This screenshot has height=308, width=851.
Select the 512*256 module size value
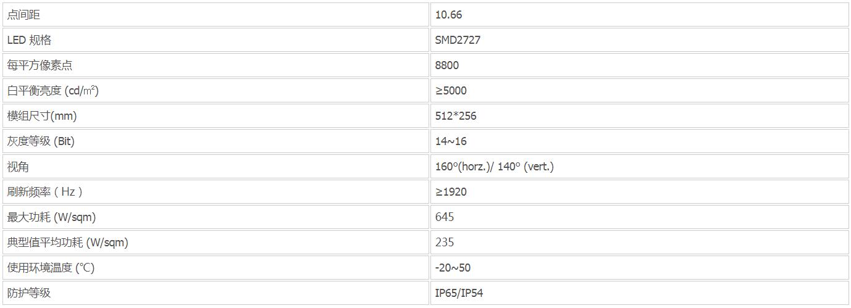click(x=456, y=116)
